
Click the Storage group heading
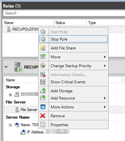tap(13, 87)
